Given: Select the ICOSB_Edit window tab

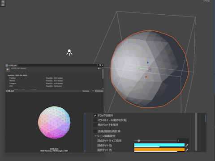Looking at the screenshot, I should 11,65.
